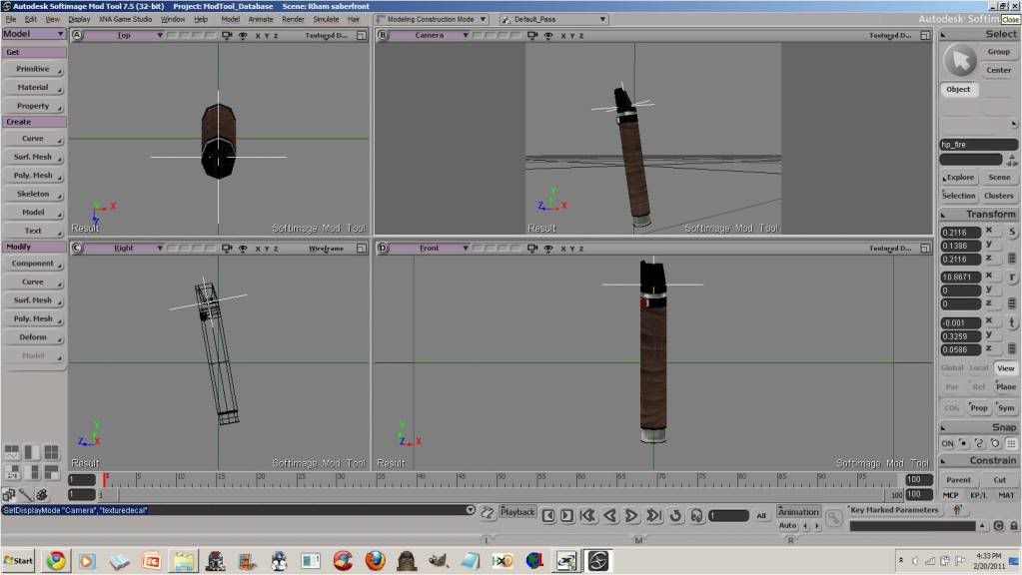
Task: Enable Local transform mode
Action: point(978,368)
